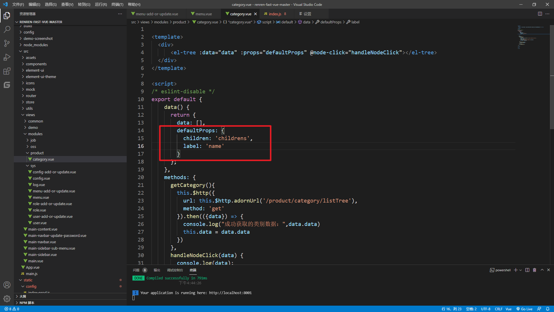
Task: Switch to index.js editor tab
Action: [x=275, y=14]
